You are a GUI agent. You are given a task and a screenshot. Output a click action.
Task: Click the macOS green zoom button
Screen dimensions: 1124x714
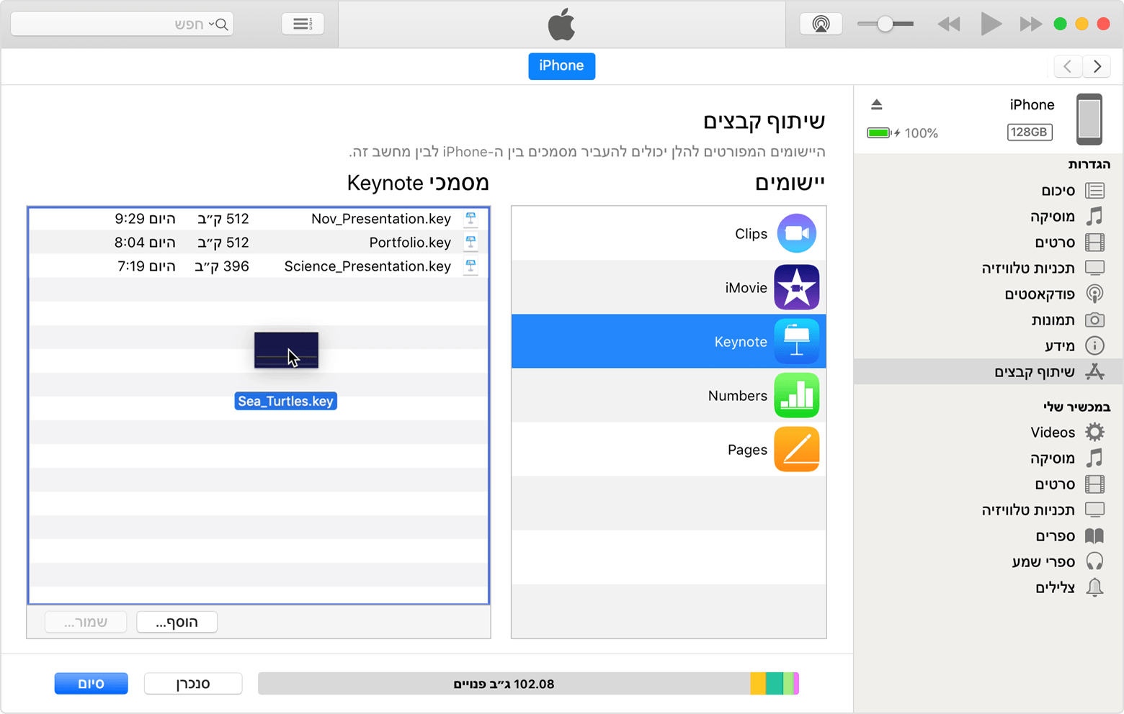click(x=1060, y=24)
